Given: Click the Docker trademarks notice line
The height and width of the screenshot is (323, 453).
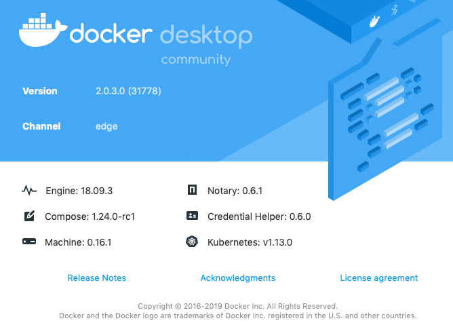Looking at the screenshot, I should tap(238, 316).
